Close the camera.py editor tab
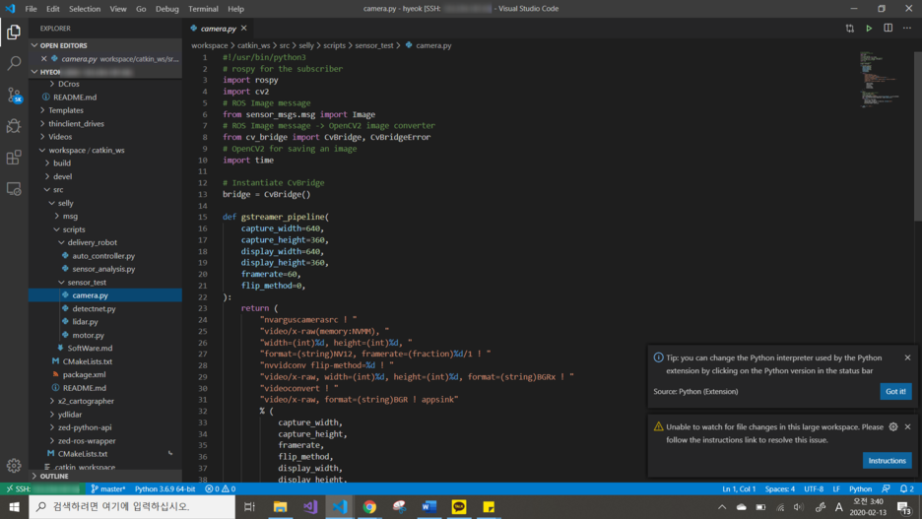The height and width of the screenshot is (519, 922). click(x=243, y=29)
